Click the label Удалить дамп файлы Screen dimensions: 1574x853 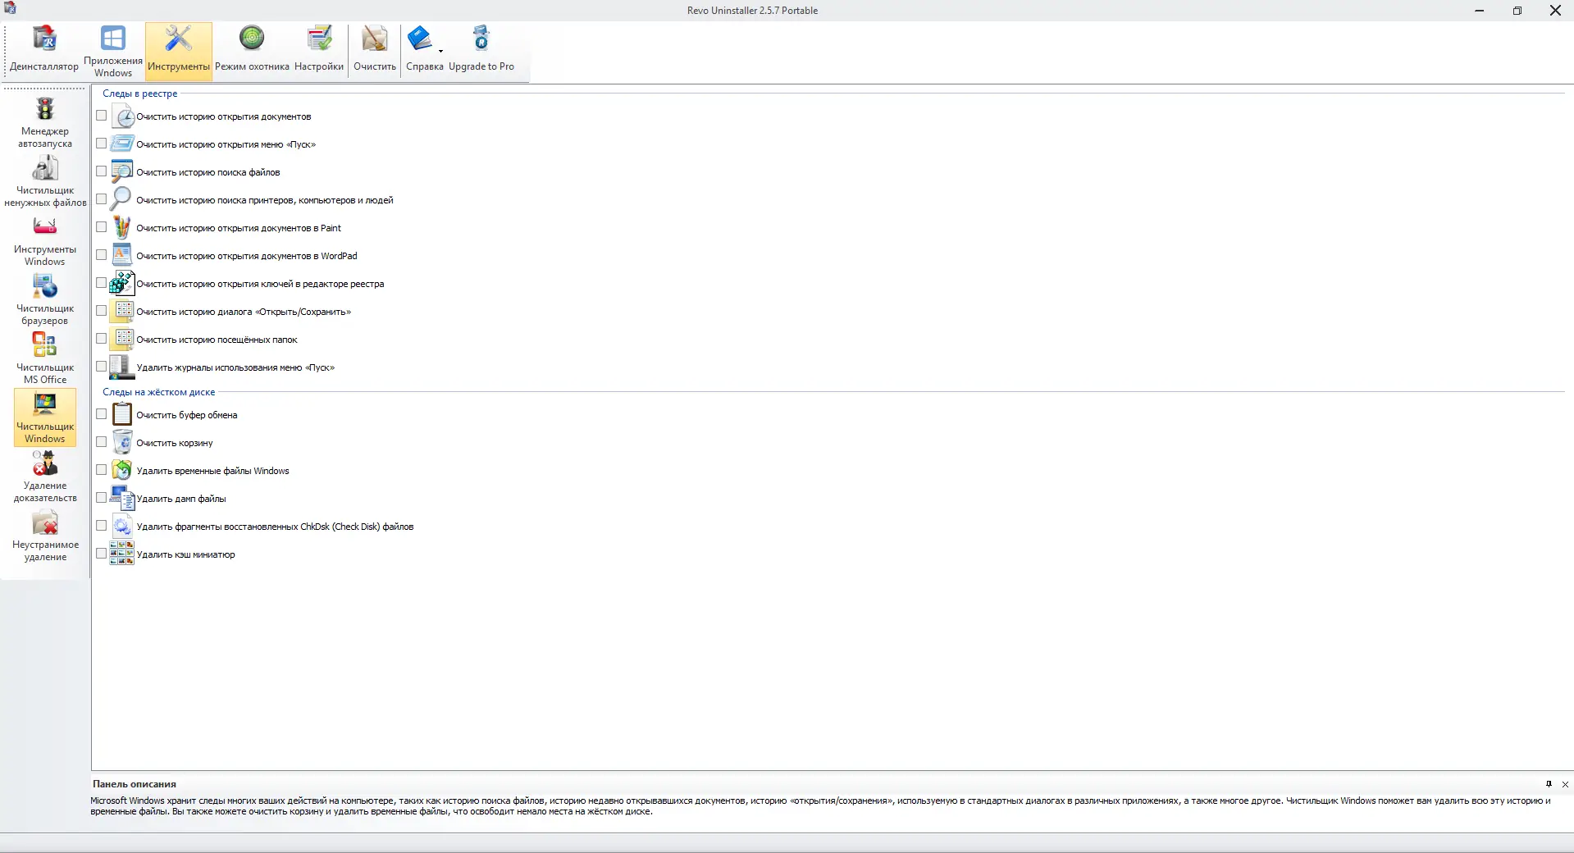[x=181, y=499]
